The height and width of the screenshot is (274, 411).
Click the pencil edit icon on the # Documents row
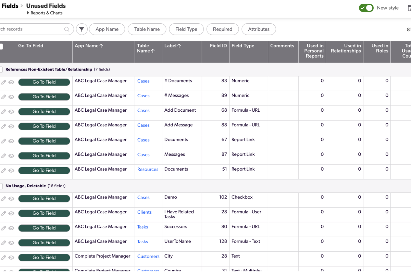coord(4,82)
